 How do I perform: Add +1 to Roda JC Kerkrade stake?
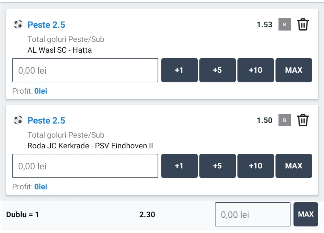[x=179, y=166]
